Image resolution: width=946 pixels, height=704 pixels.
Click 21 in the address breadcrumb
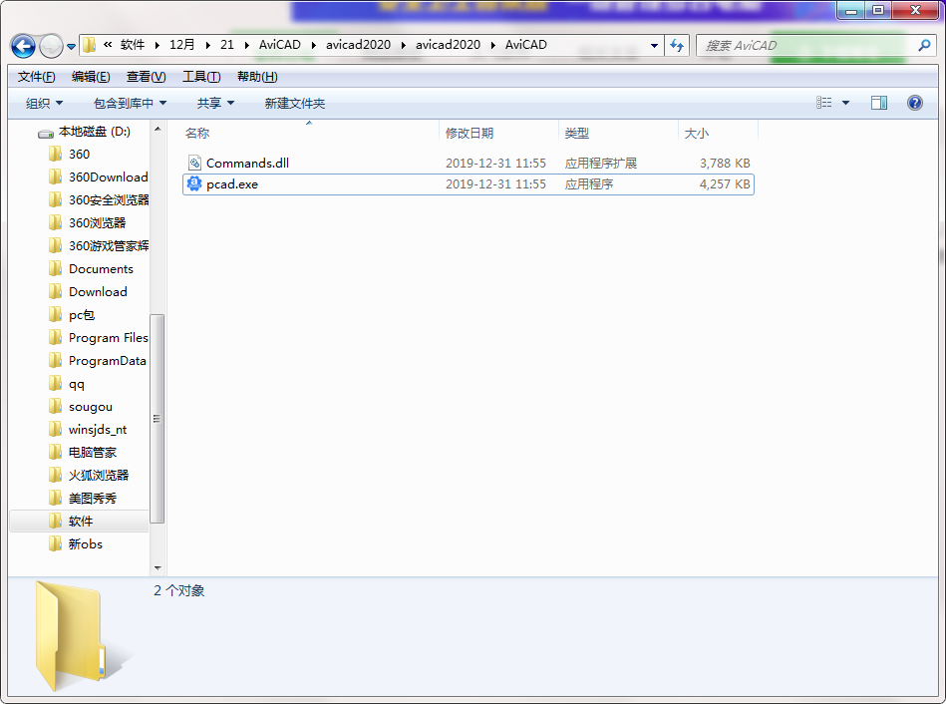click(x=227, y=45)
